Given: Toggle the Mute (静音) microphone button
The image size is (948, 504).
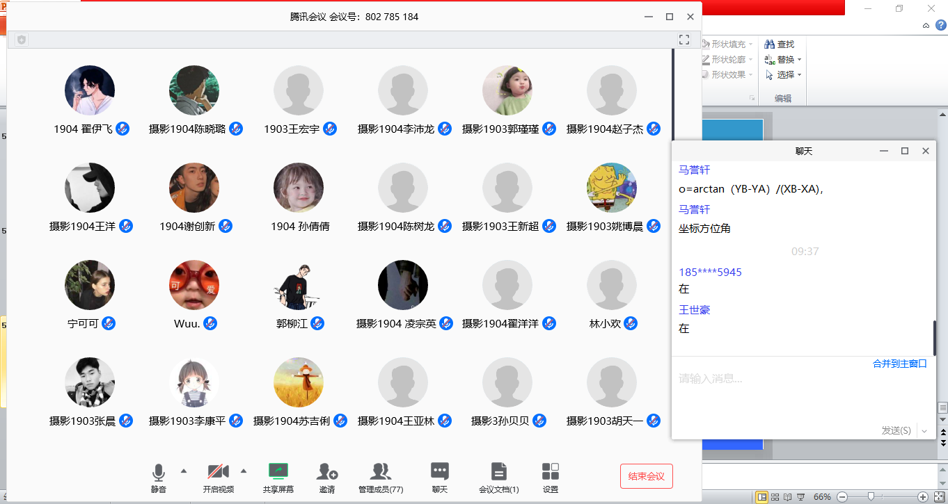Looking at the screenshot, I should click(x=159, y=473).
